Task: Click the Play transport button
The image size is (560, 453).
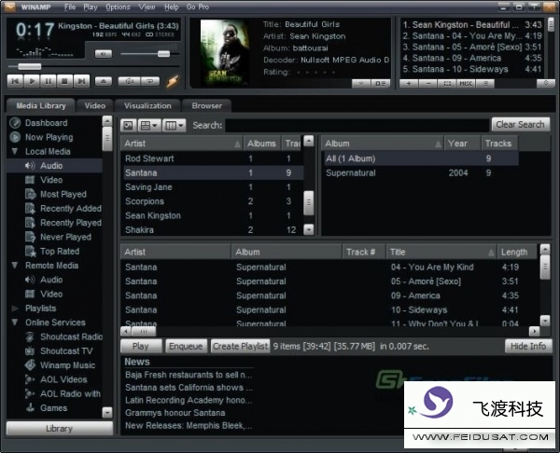Action: pos(32,81)
